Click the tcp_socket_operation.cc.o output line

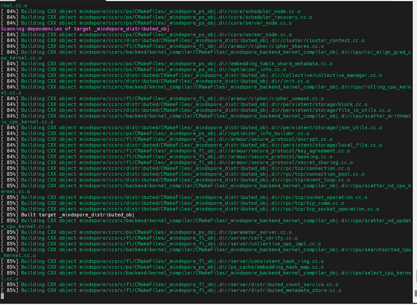click(x=190, y=209)
